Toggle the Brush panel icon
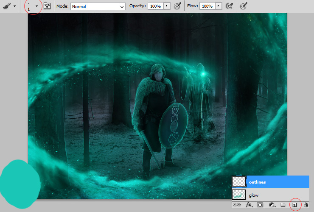314x212 pixels. [x=47, y=6]
